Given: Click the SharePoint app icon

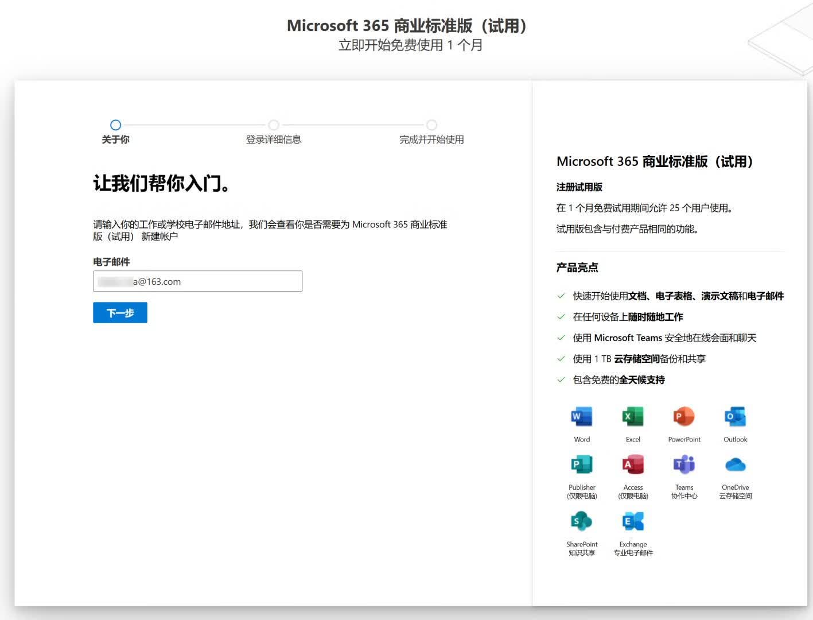Looking at the screenshot, I should [582, 521].
